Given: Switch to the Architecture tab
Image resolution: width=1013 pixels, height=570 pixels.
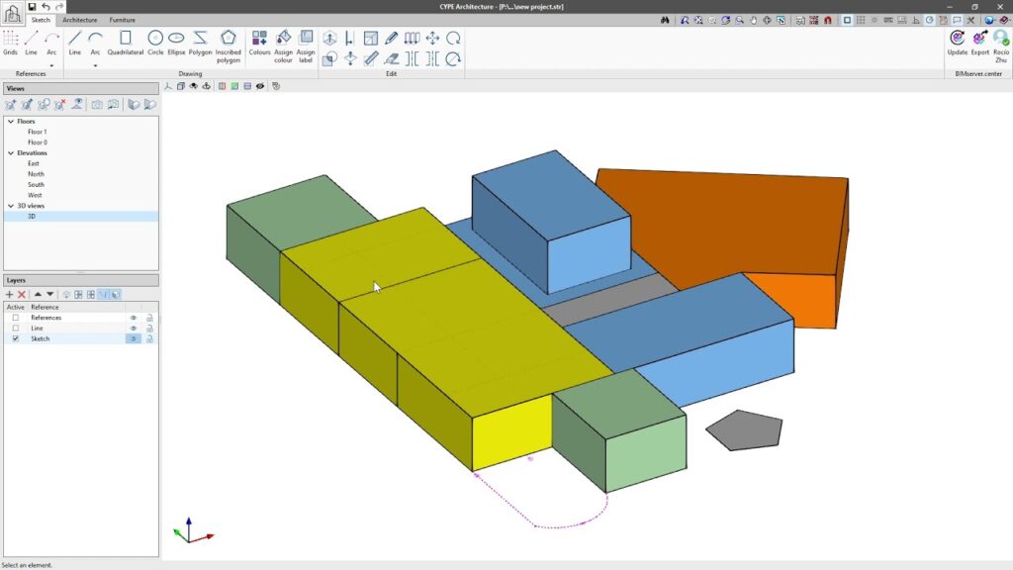Looking at the screenshot, I should pyautogui.click(x=80, y=20).
